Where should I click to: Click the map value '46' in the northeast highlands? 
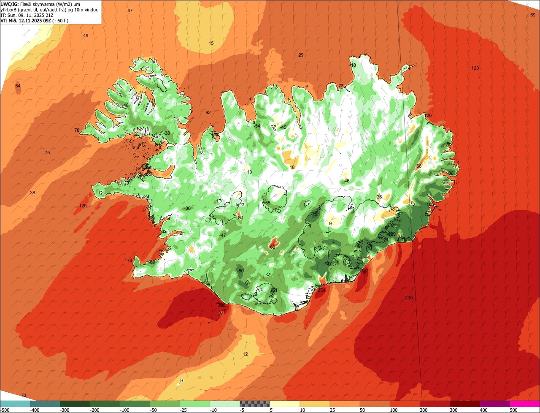pos(347,181)
